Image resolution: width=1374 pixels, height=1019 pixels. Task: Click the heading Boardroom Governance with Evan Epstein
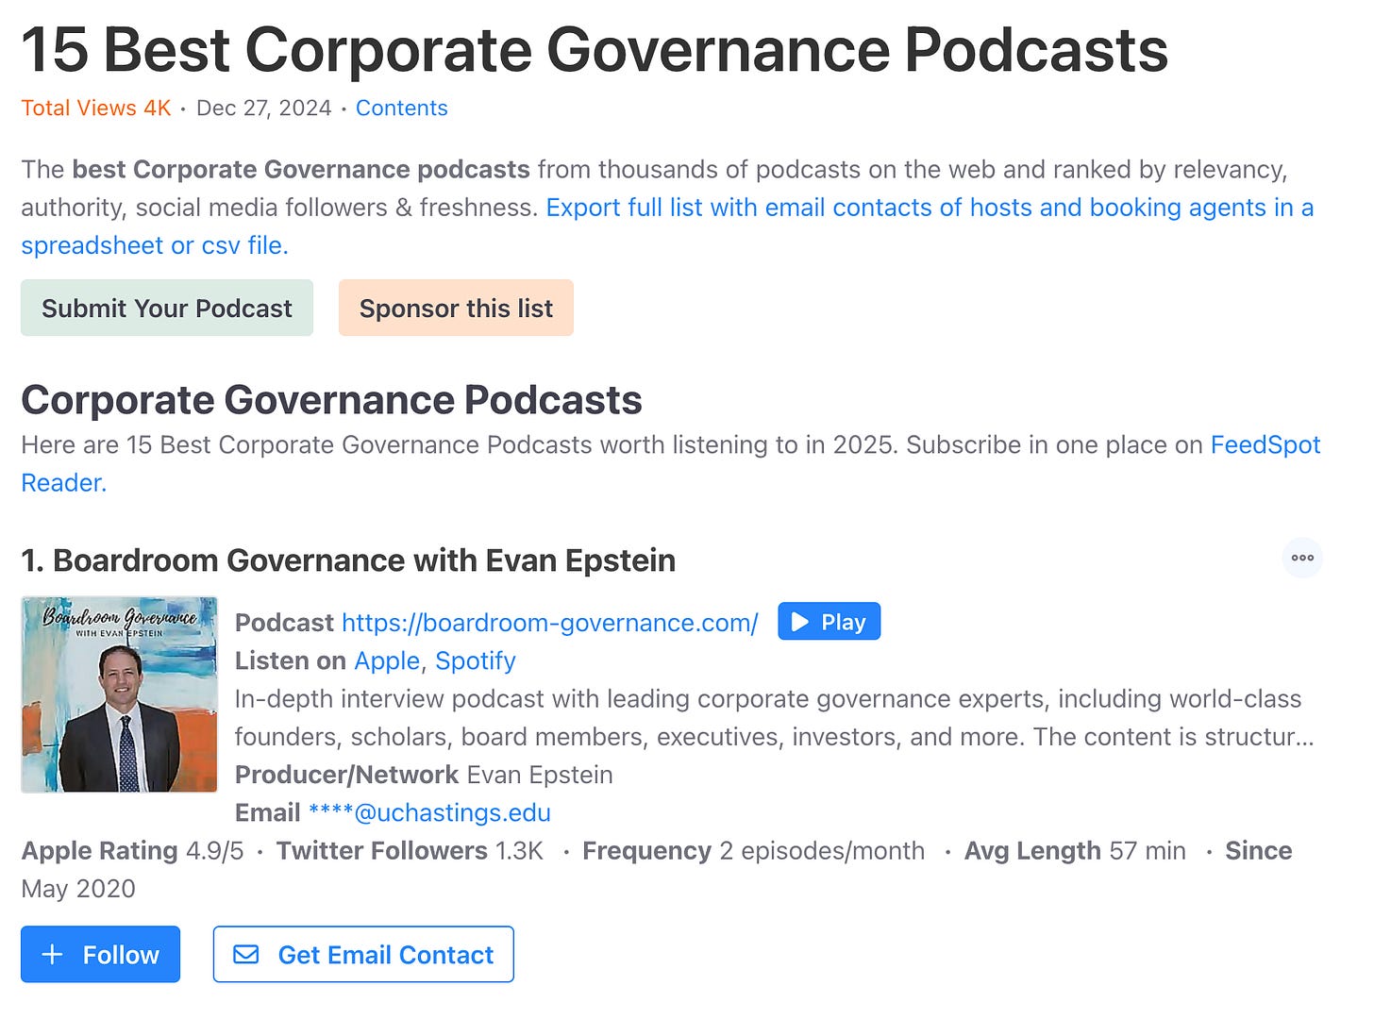[x=348, y=560]
